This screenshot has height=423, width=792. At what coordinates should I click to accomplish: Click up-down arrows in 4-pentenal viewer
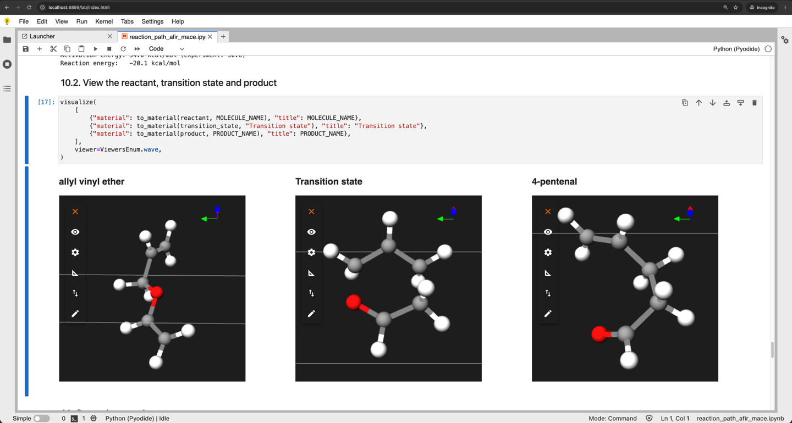point(548,293)
